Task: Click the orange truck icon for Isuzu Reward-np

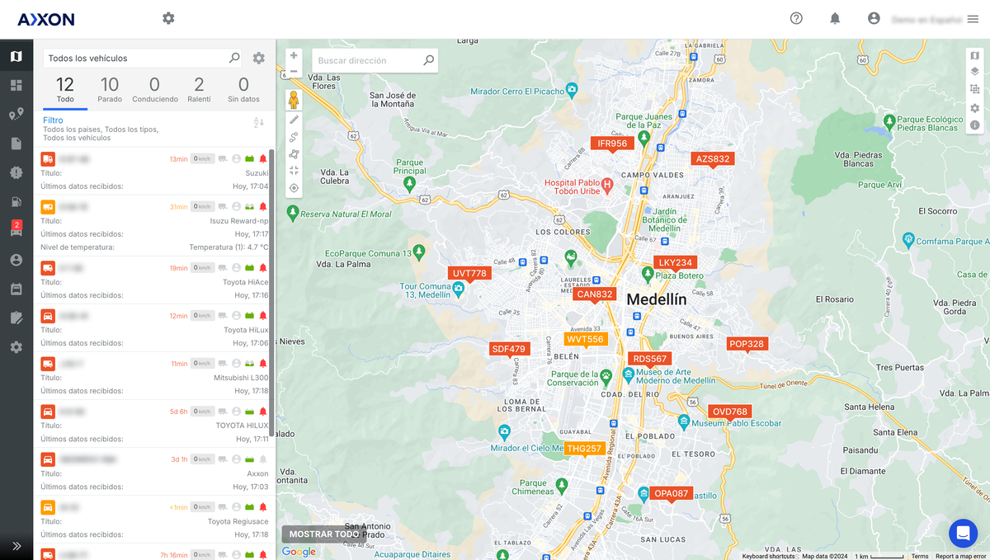Action: [x=48, y=206]
